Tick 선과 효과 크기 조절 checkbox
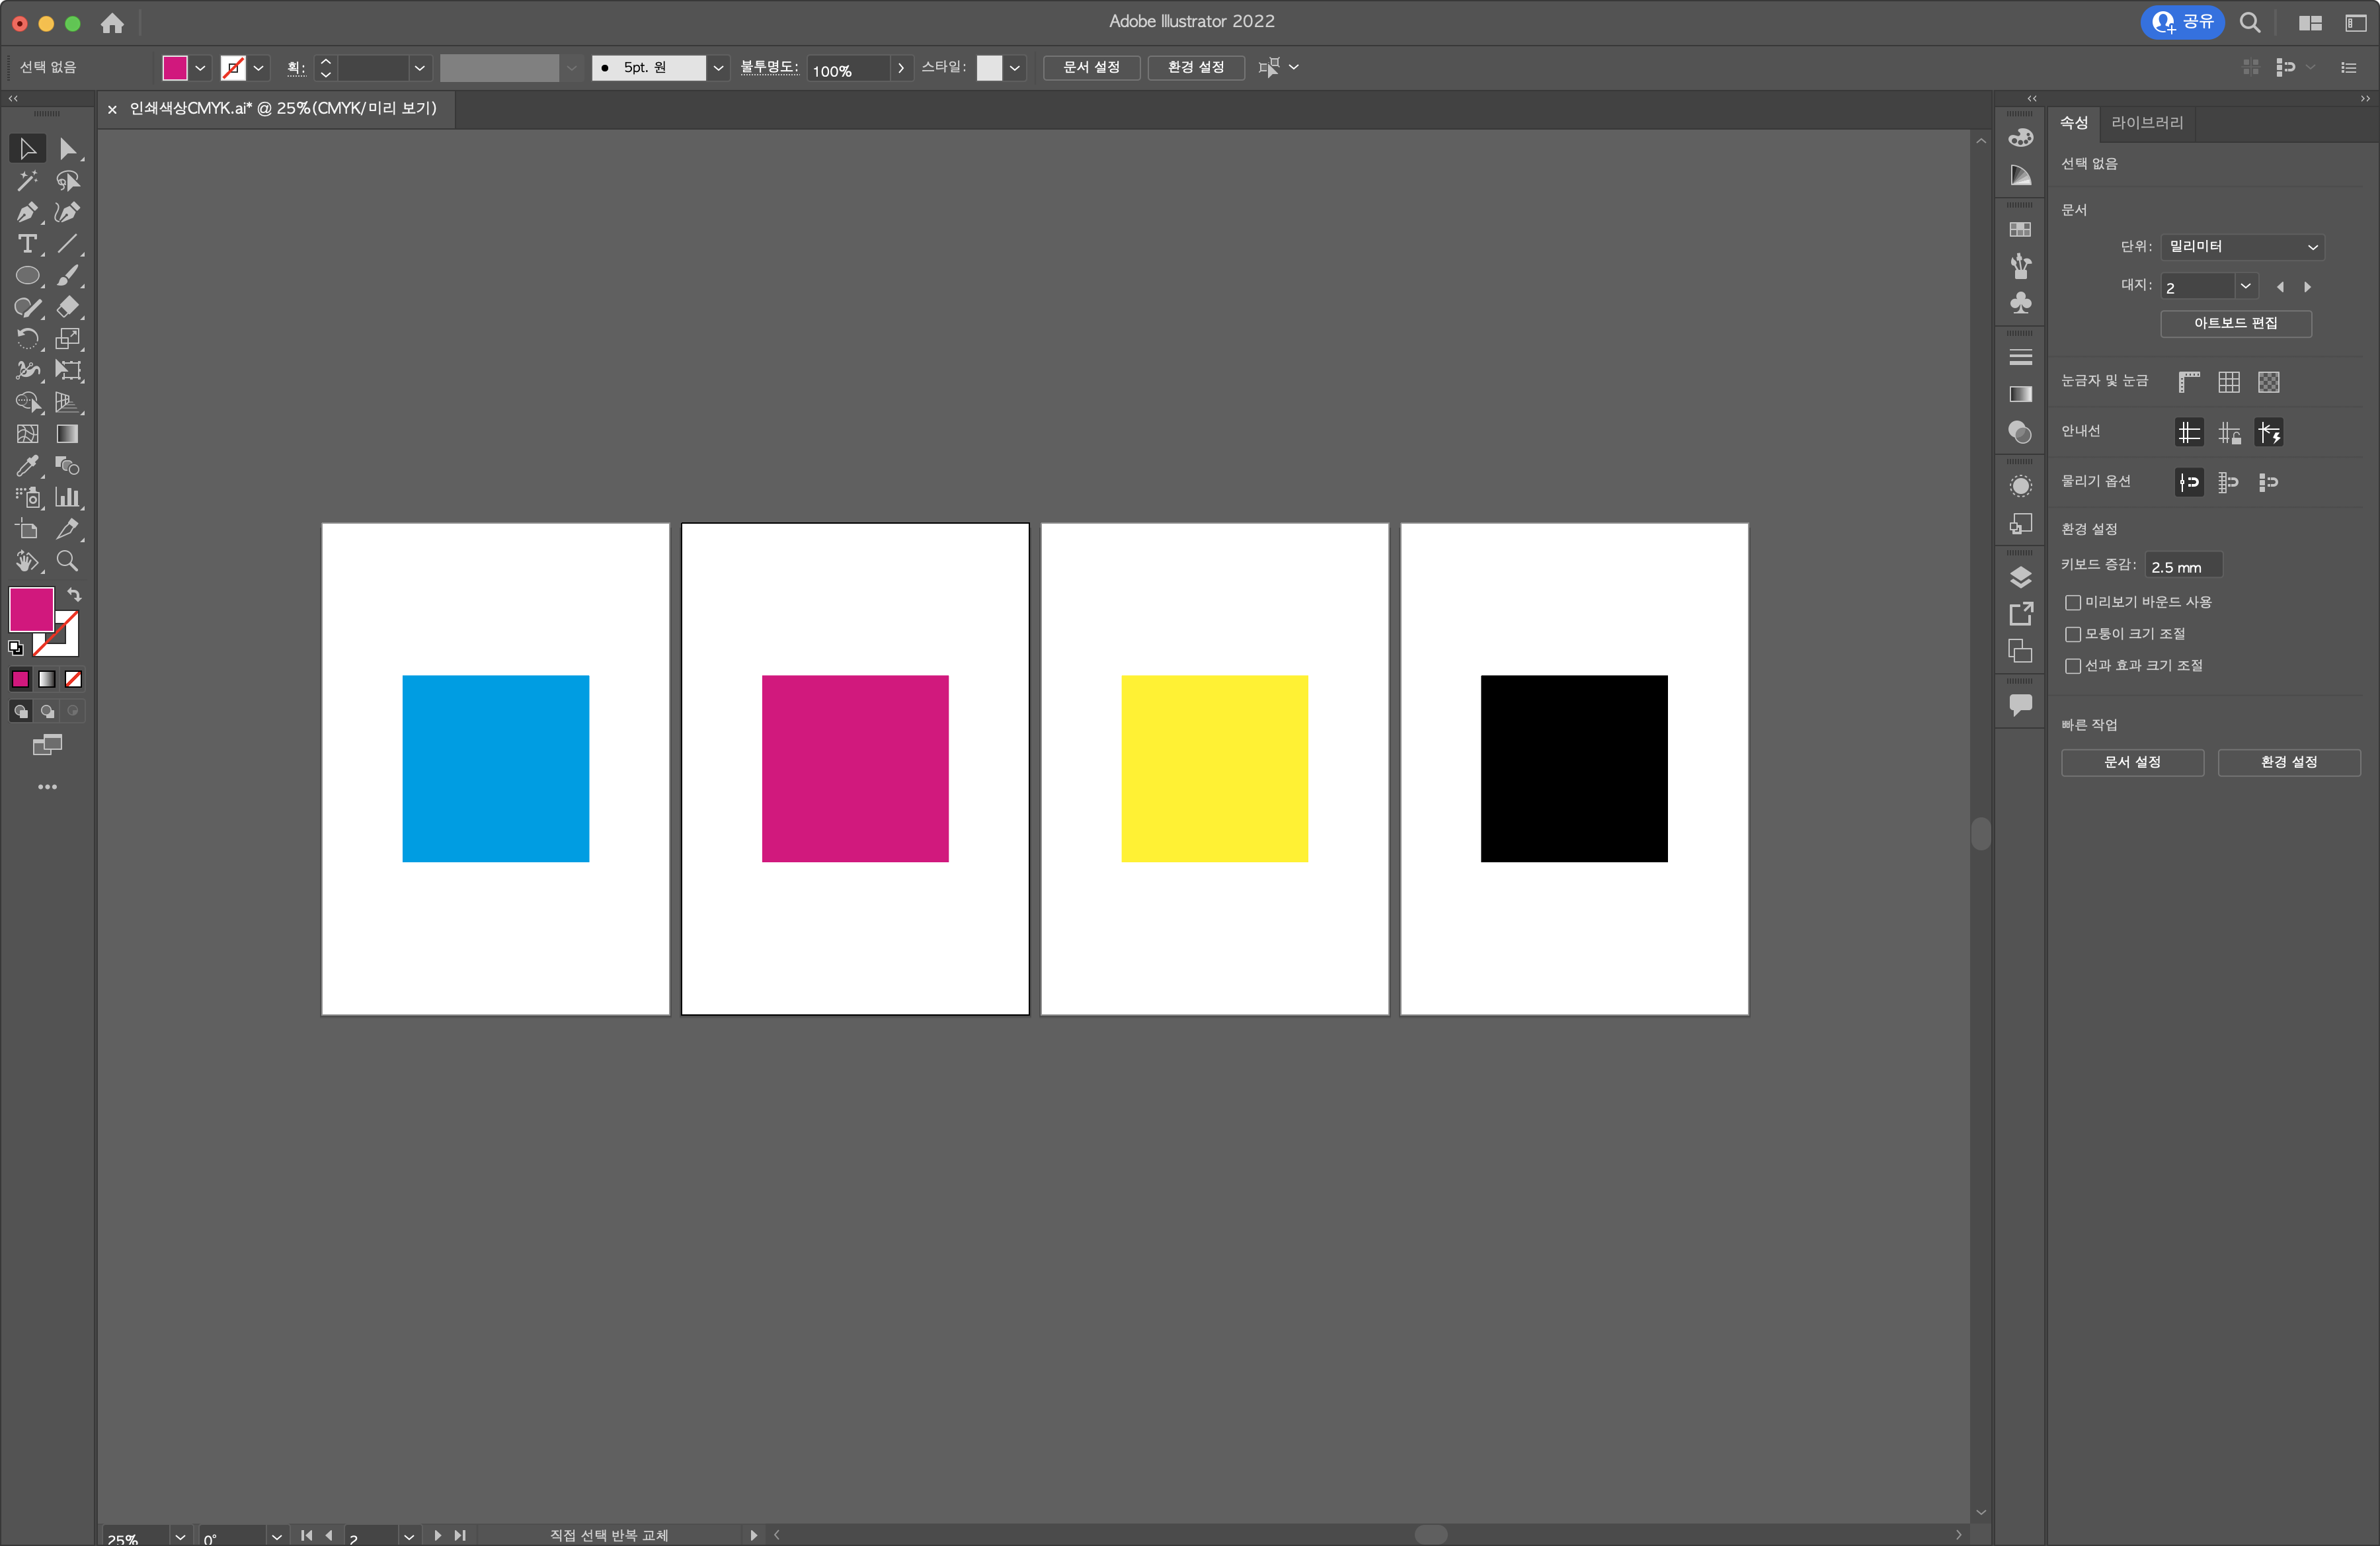This screenshot has height=1546, width=2380. tap(2073, 666)
